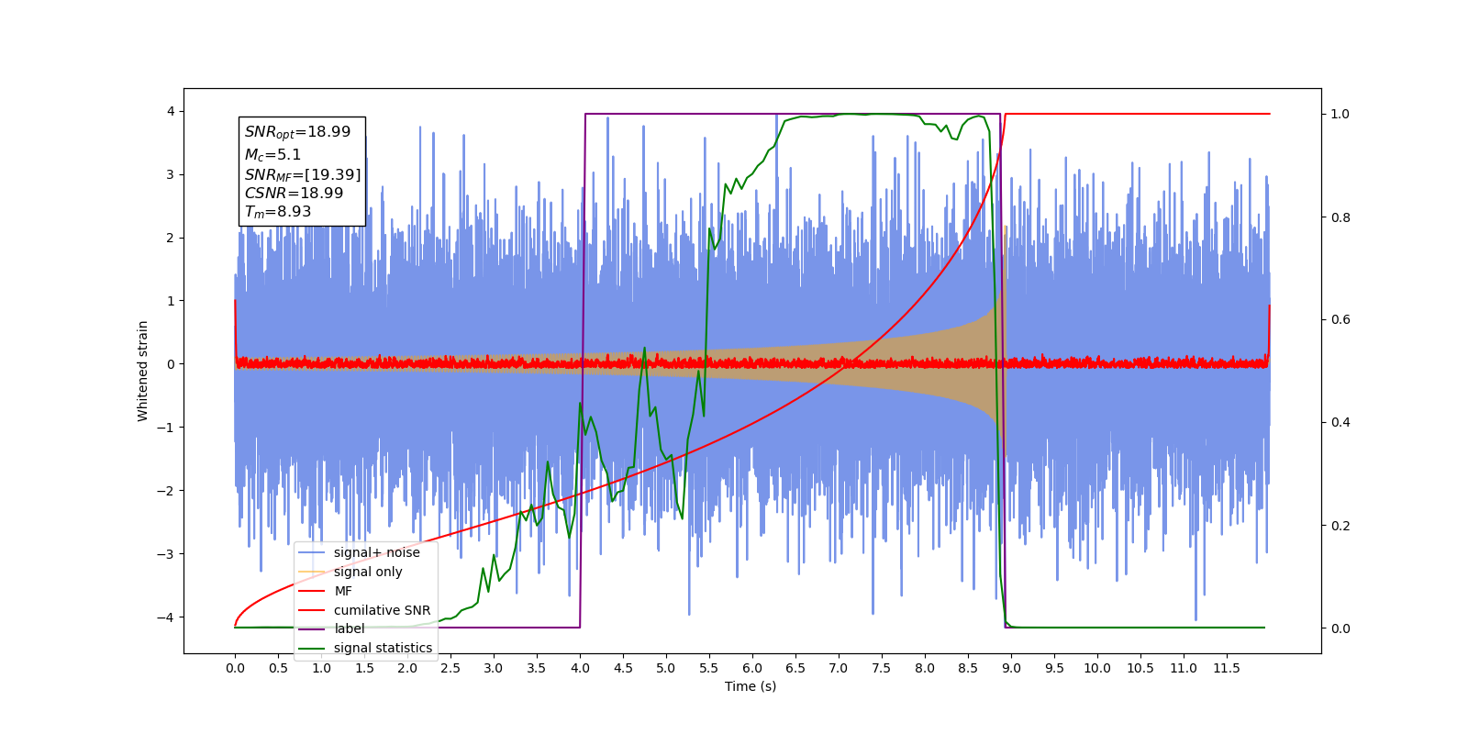Click the Tm=8.93 annotation text
The image size is (1468, 734).
(278, 212)
